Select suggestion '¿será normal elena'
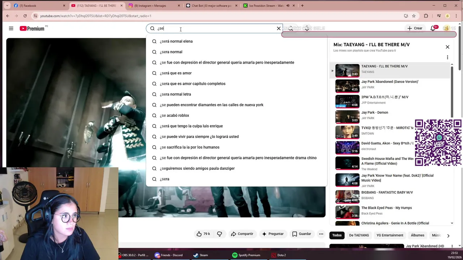This screenshot has width=463, height=260. tap(237, 41)
